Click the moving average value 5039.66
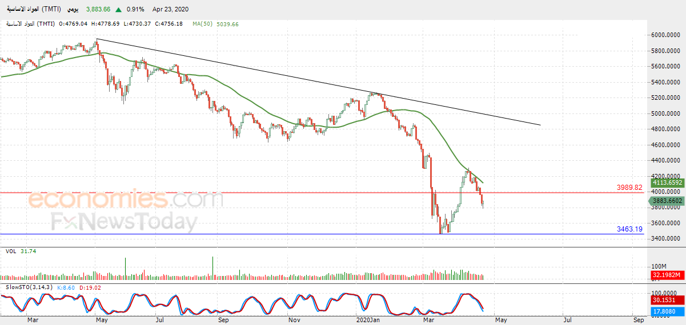Image resolution: width=686 pixels, height=325 pixels. 227,24
